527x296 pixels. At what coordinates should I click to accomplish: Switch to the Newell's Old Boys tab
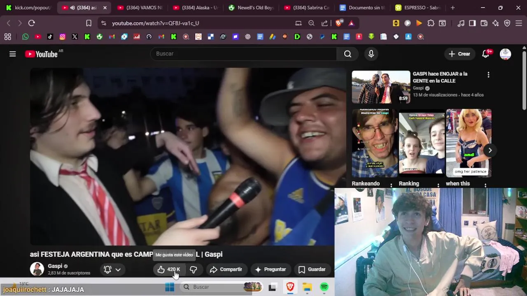coord(251,7)
